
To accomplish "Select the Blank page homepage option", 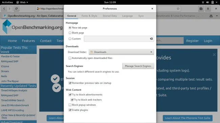I will [x=70, y=33].
